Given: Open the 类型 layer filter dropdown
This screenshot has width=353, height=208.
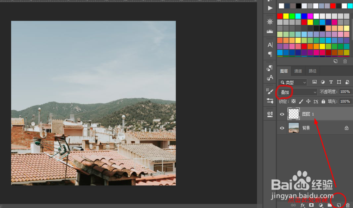Looking at the screenshot, I should pos(293,82).
